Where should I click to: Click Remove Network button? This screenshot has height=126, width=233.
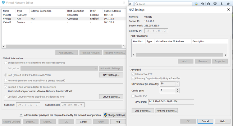tap(90, 53)
